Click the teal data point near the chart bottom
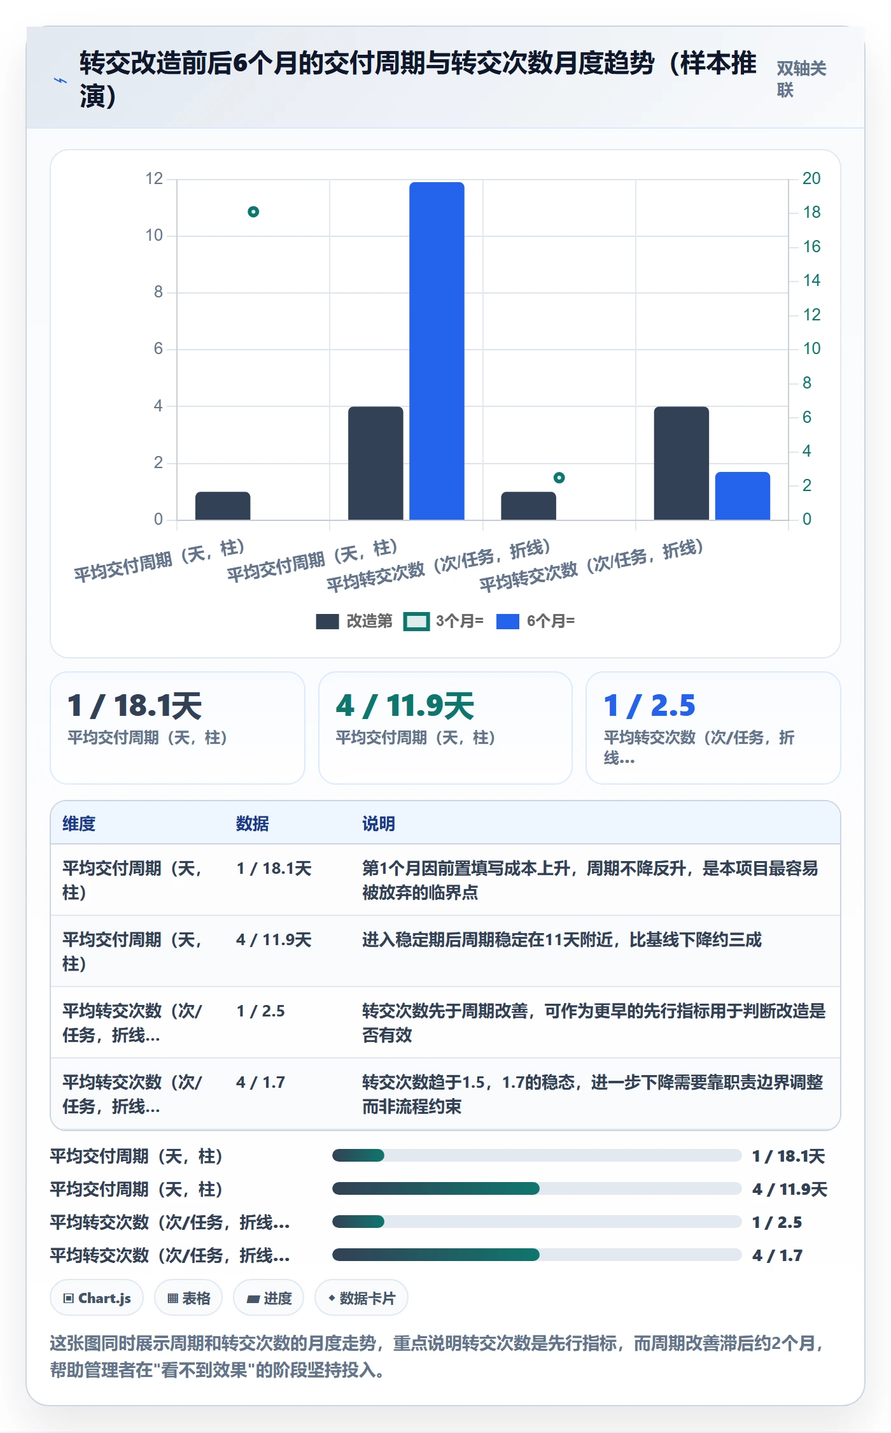The image size is (891, 1433). pyautogui.click(x=559, y=478)
